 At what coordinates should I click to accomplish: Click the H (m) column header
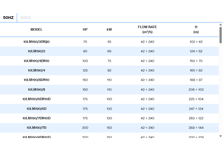(x=196, y=29)
